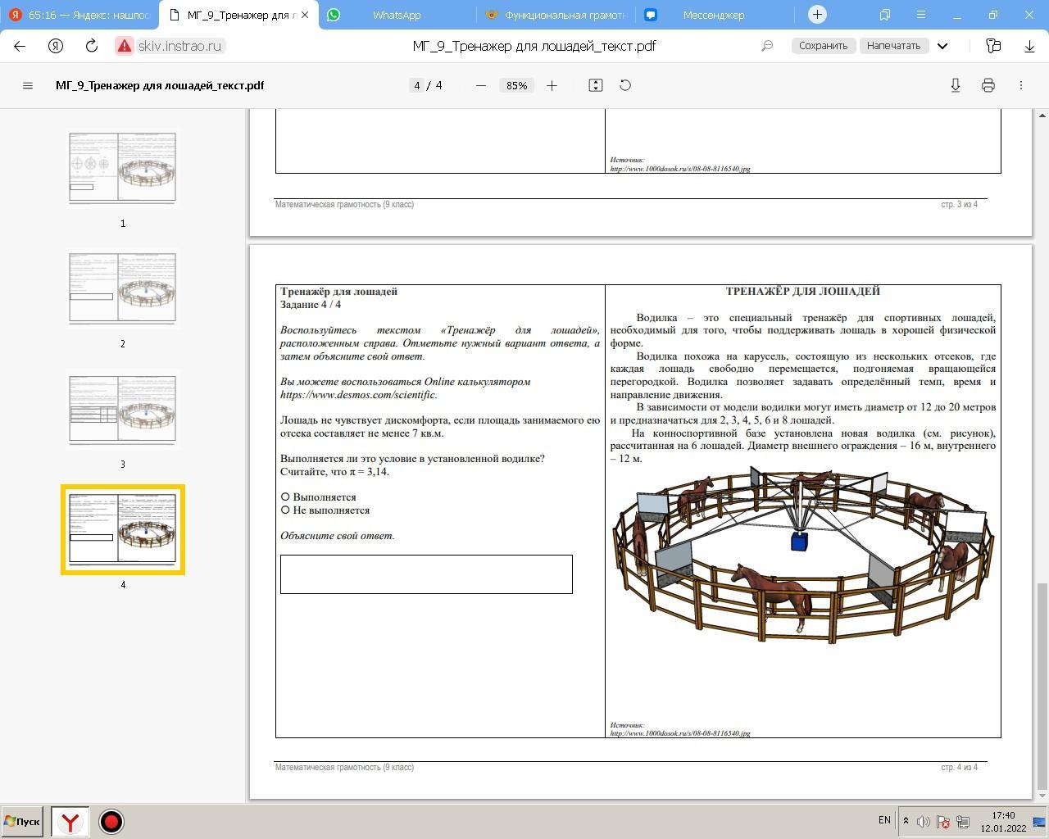Click the answer explanation text box
Viewport: 1049px width, 839px height.
pos(426,574)
